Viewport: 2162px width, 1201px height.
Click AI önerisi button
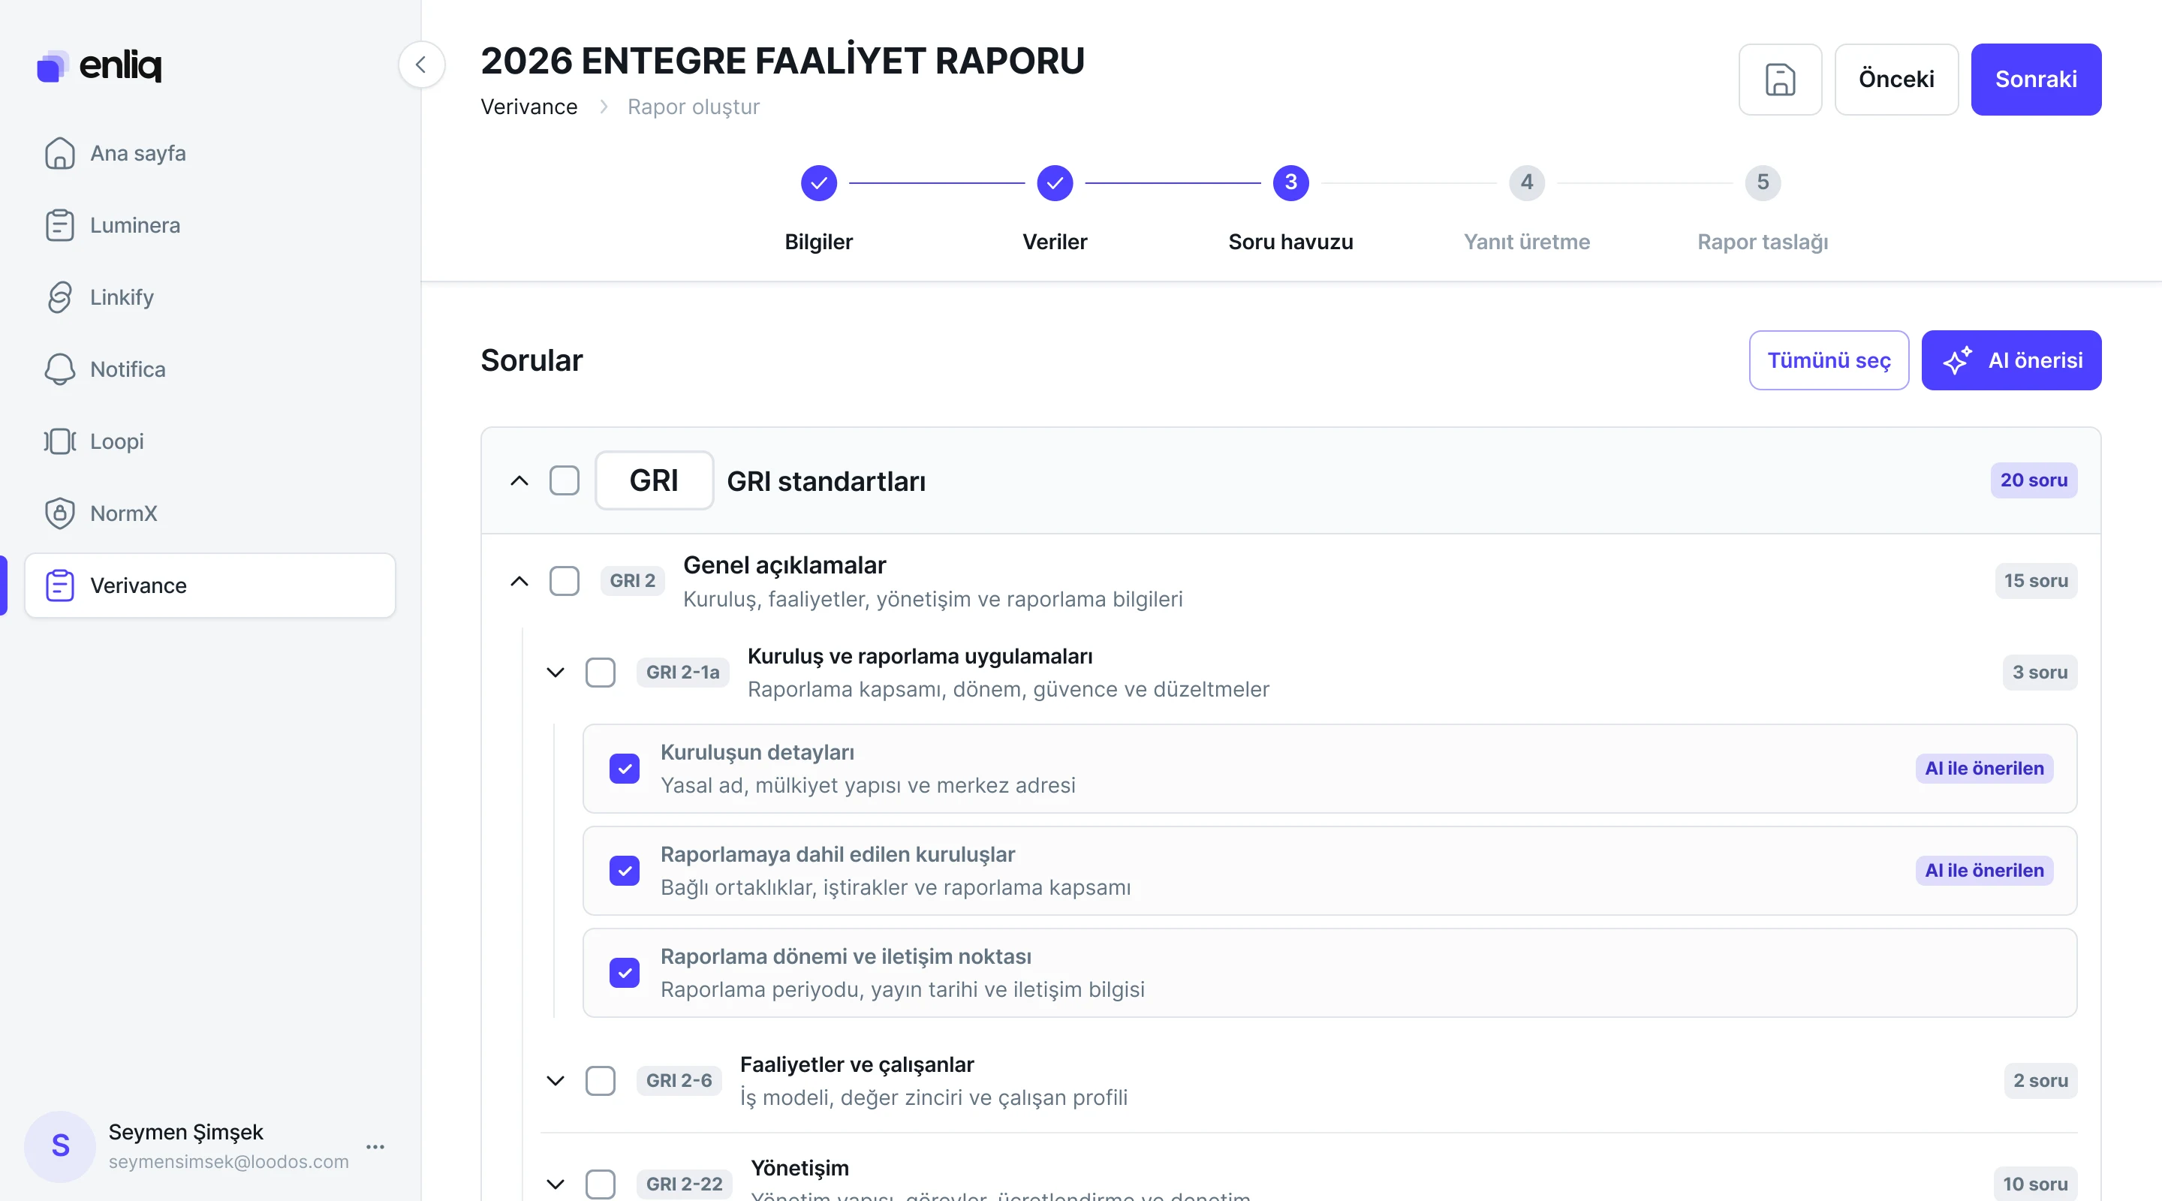[2011, 360]
